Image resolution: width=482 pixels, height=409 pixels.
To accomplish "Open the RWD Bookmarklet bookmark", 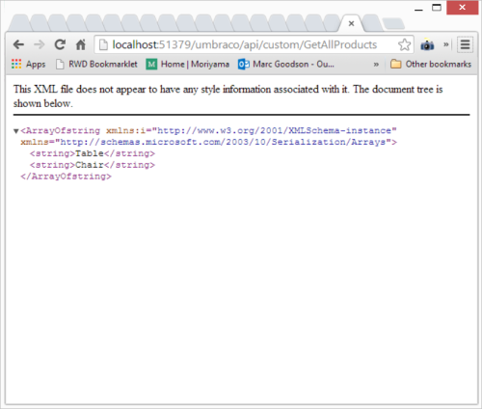I will (96, 64).
